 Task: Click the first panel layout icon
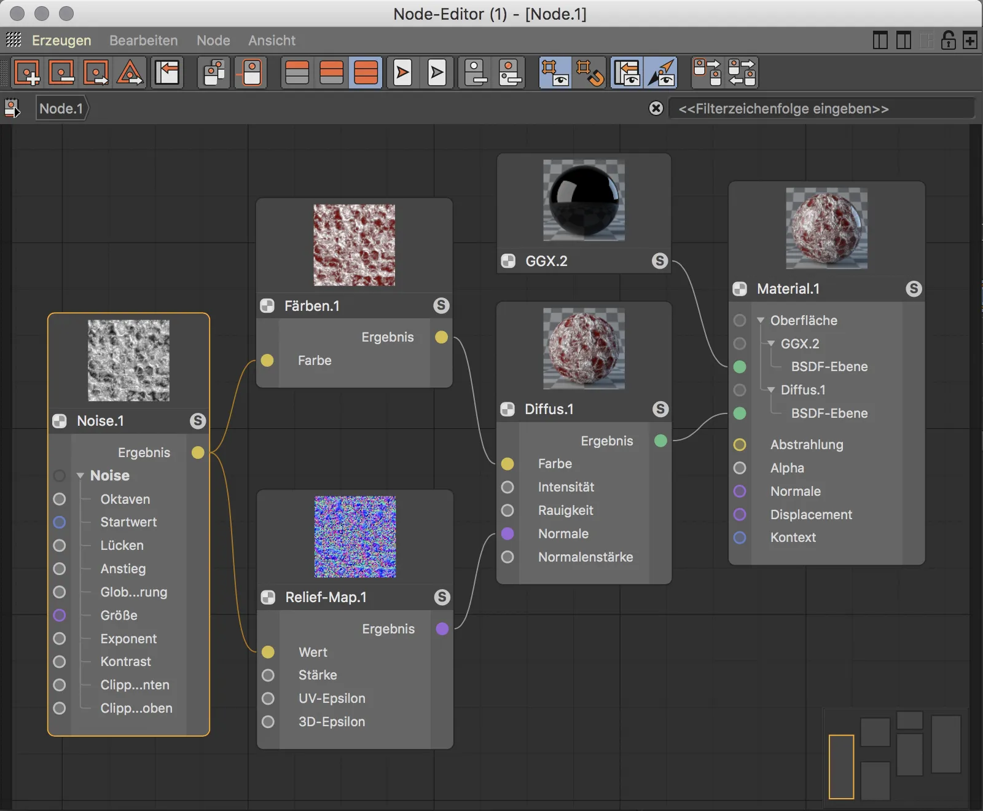coord(880,41)
